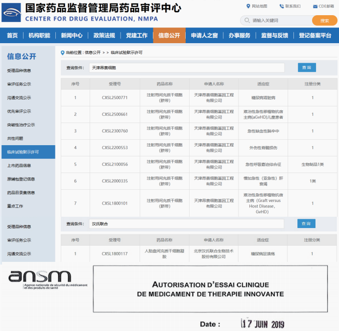The image size is (339, 331).
Task: Click the CDE logo in the header
Action: (x=11, y=13)
